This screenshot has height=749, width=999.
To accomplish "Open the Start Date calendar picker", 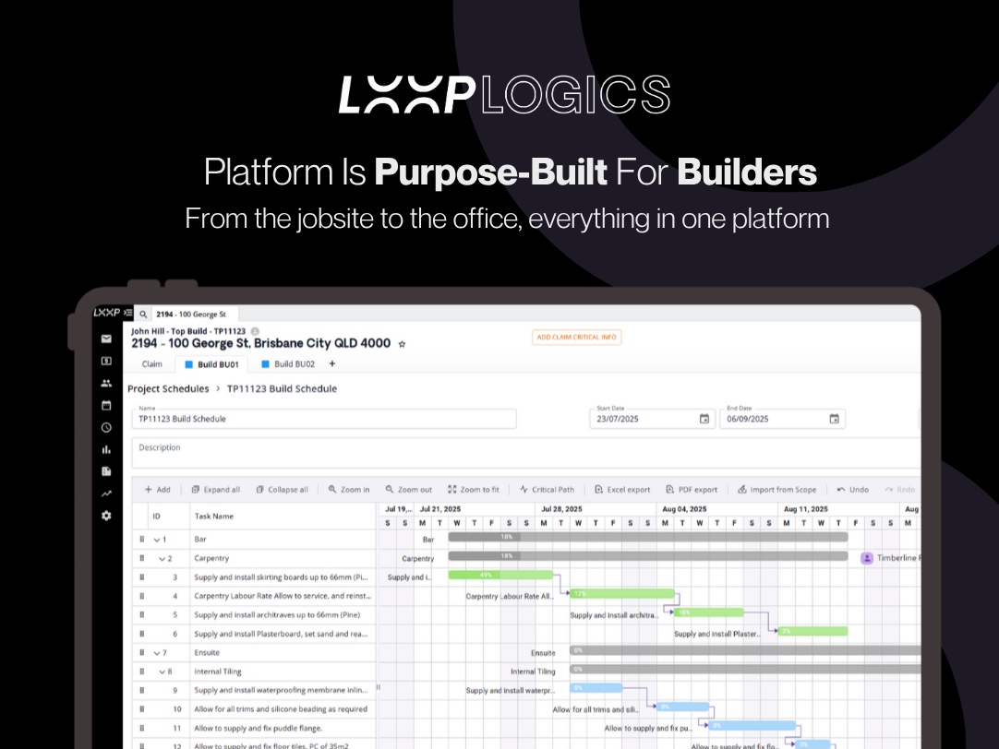I will click(x=704, y=419).
